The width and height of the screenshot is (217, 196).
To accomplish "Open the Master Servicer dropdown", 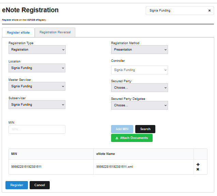I will 37,86.
